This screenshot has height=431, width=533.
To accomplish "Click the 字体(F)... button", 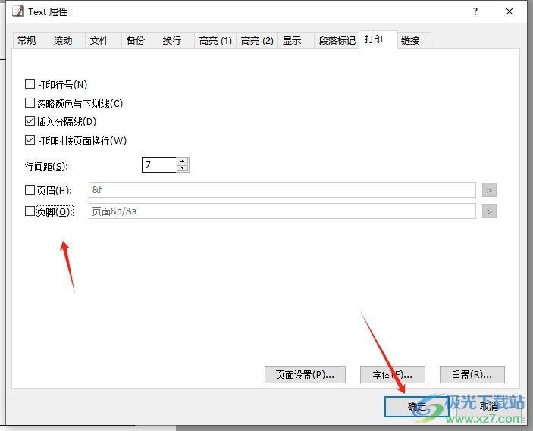I will (393, 375).
